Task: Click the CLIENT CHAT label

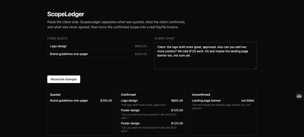Action: 164,38
